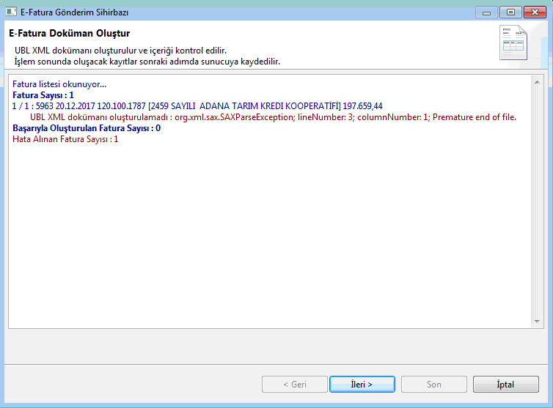Close the E-Fatura Gönderim Sihirbazı window
Image resolution: width=553 pixels, height=408 pixels.
click(x=533, y=12)
